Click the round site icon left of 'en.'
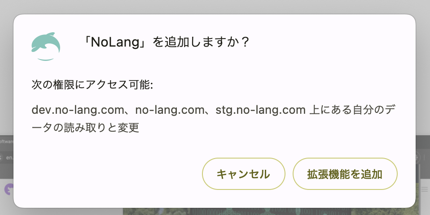Viewport: 430px width, 215px height. click(1, 158)
